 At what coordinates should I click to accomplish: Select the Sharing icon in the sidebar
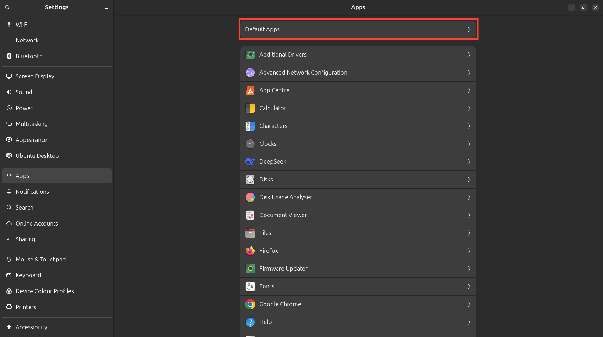point(9,239)
